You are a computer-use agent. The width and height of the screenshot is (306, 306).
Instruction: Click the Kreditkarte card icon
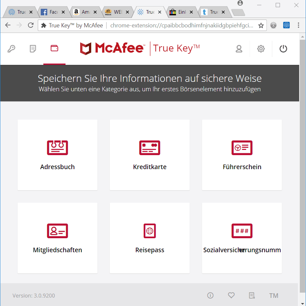click(150, 148)
